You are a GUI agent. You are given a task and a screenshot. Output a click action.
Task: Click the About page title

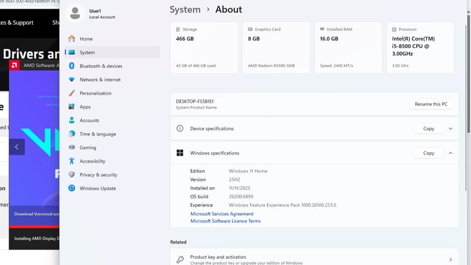(228, 10)
